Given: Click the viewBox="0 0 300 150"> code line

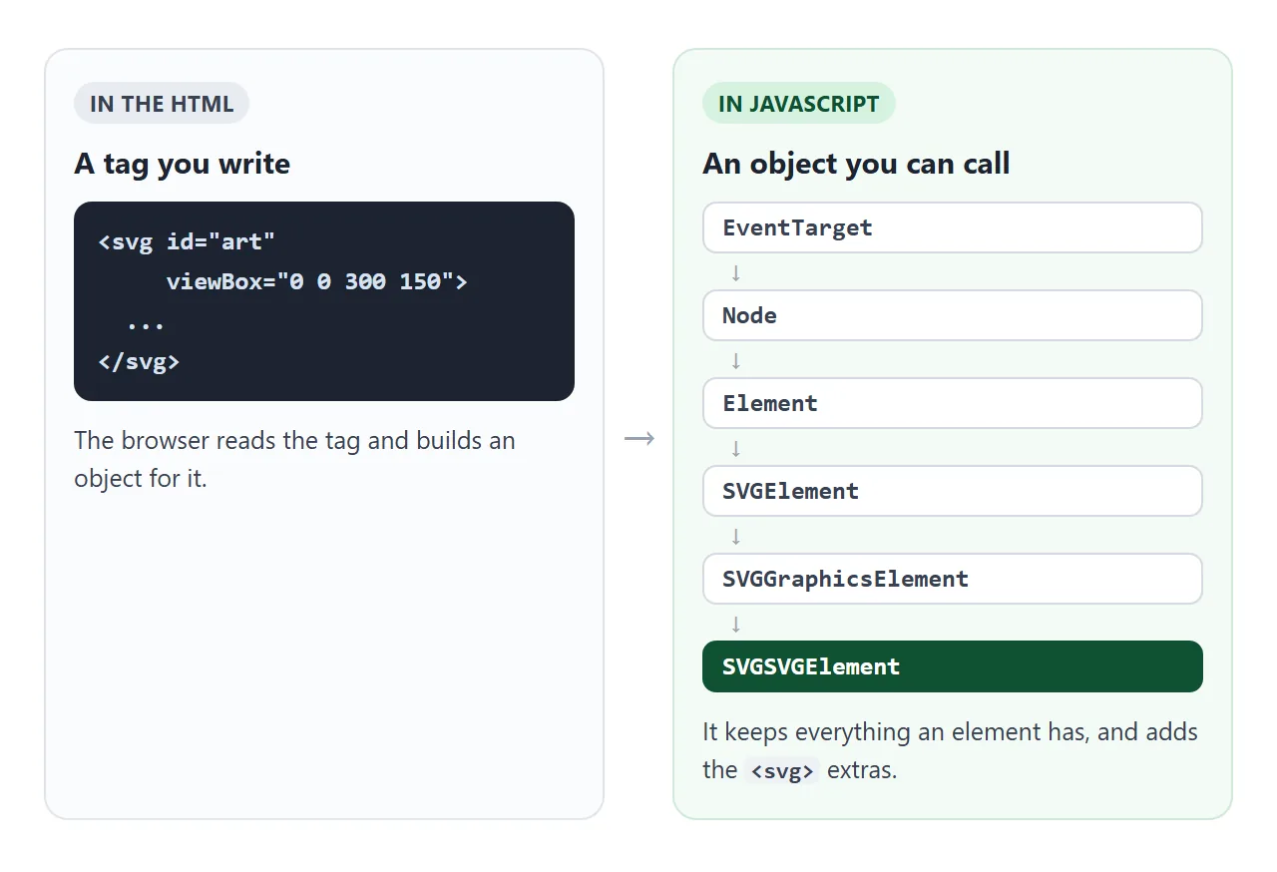Looking at the screenshot, I should point(316,281).
